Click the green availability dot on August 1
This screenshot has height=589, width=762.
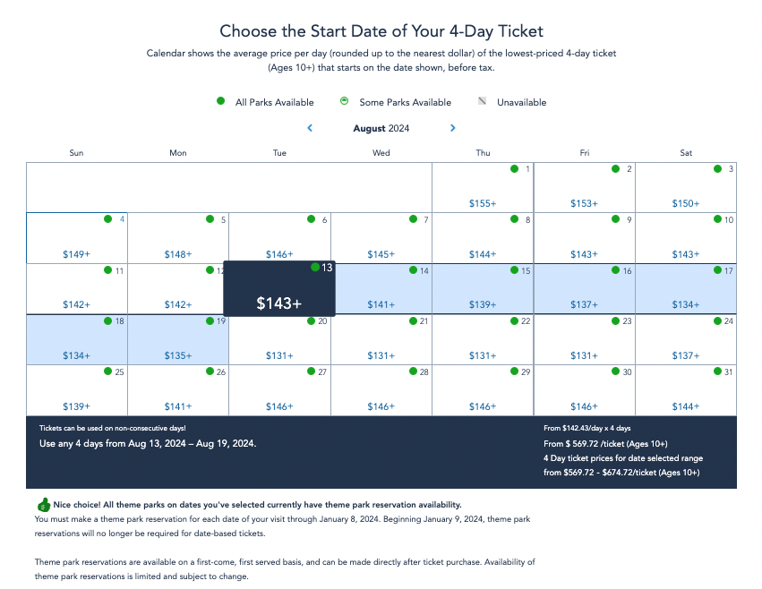[x=514, y=168]
